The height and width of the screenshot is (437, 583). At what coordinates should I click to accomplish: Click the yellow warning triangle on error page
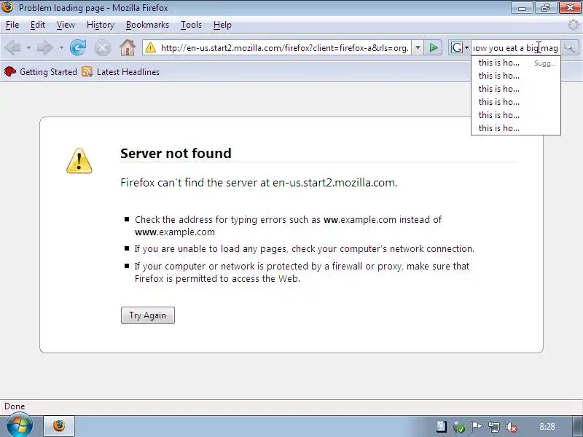(79, 161)
